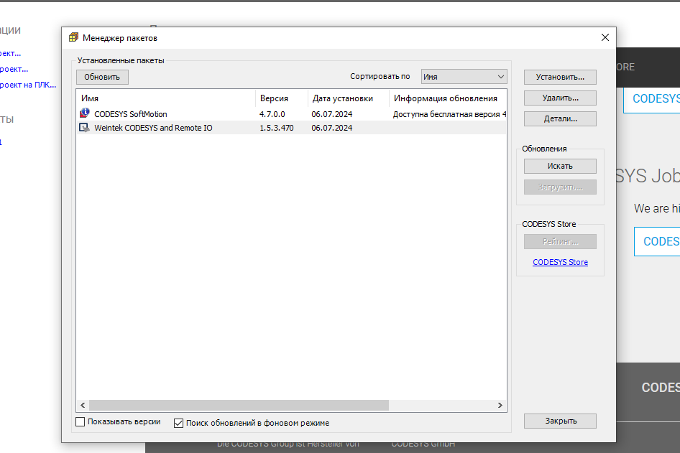This screenshot has height=453, width=680.
Task: Close the Package Manager dialog with X
Action: [605, 37]
